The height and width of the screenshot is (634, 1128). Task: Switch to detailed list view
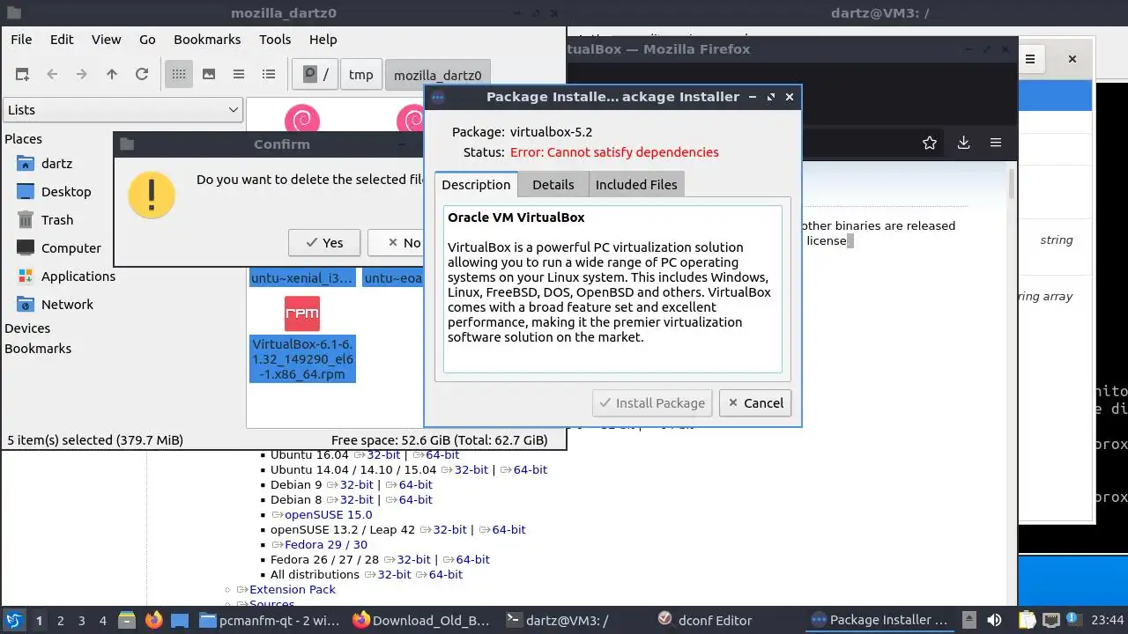pos(269,75)
